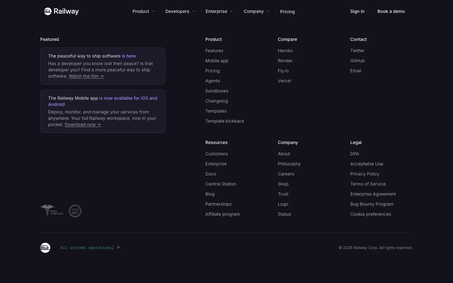Visit the Sandboxes page link
Viewport: 453px width, 283px height.
coord(217,91)
